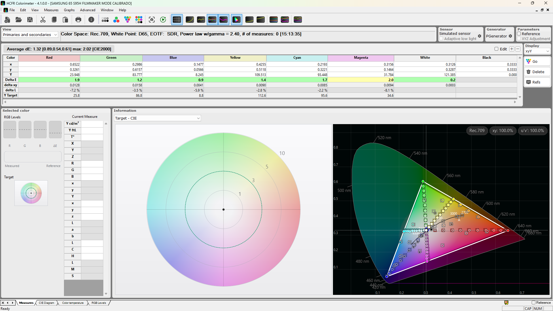Click the measure primaries and secondaries icon
This screenshot has height=311, width=553.
pyautogui.click(x=128, y=20)
